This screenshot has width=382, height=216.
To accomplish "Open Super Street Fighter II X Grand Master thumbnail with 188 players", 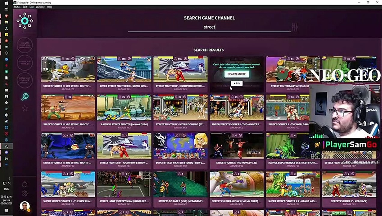I will (x=124, y=69).
